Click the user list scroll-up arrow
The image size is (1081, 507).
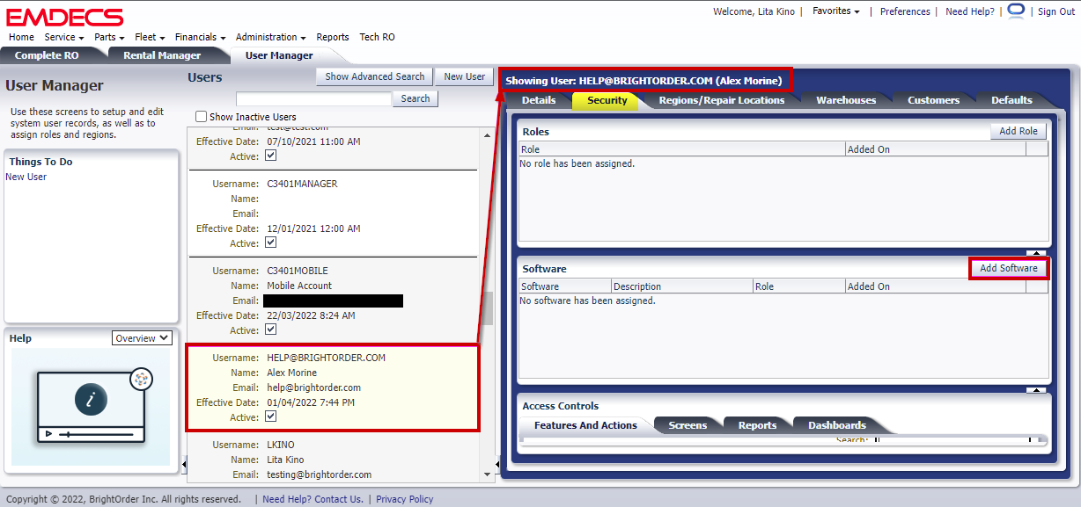pyautogui.click(x=488, y=134)
